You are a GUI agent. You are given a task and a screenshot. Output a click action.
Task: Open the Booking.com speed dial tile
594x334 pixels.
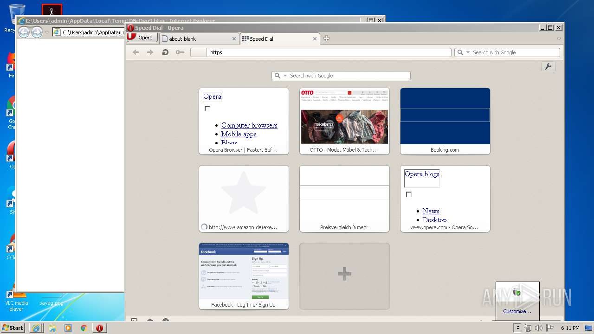pos(445,121)
